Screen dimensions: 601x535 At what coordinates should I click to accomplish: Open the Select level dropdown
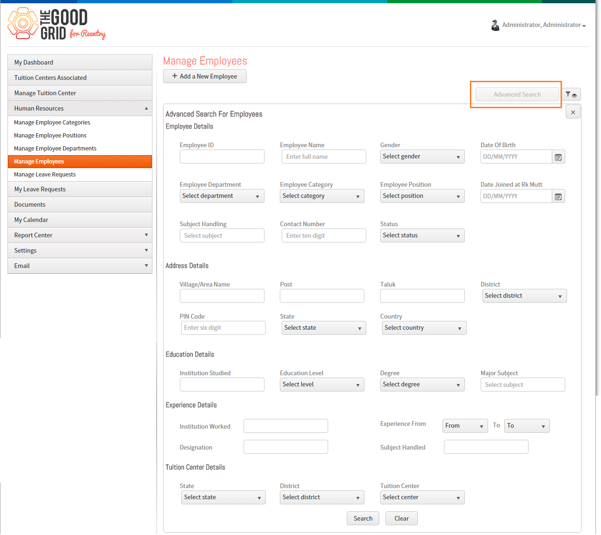pos(322,385)
